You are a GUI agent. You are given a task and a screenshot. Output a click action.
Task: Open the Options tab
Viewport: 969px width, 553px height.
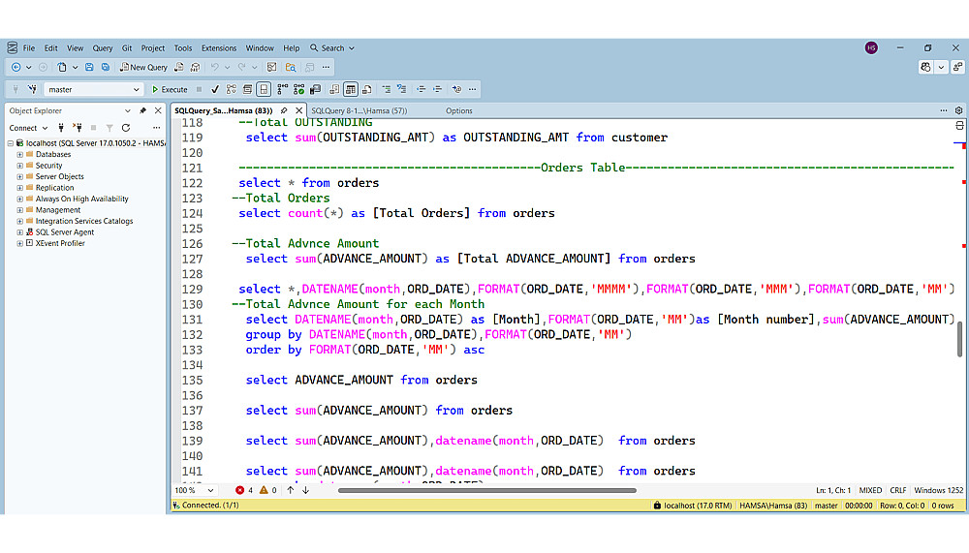pyautogui.click(x=459, y=110)
